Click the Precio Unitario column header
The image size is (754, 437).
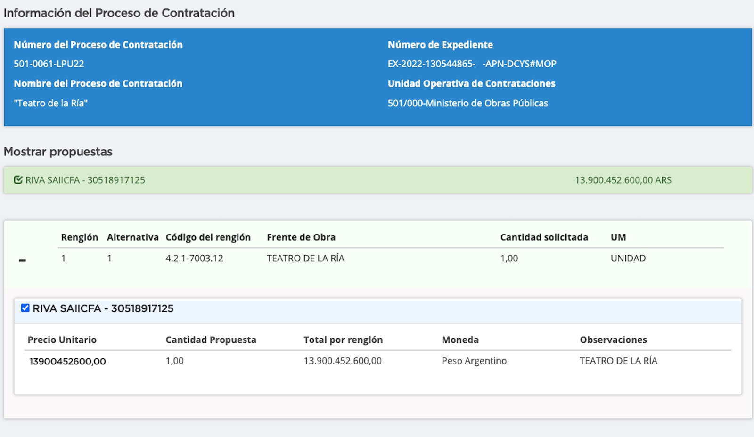62,340
